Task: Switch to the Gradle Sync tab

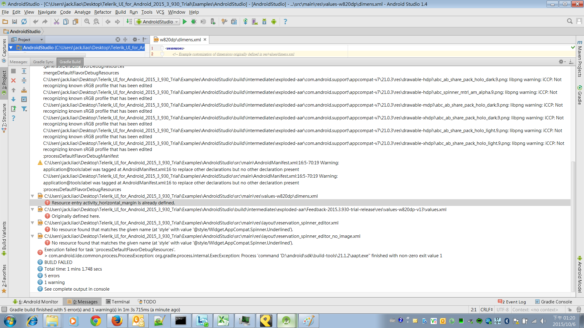Action: [43, 62]
